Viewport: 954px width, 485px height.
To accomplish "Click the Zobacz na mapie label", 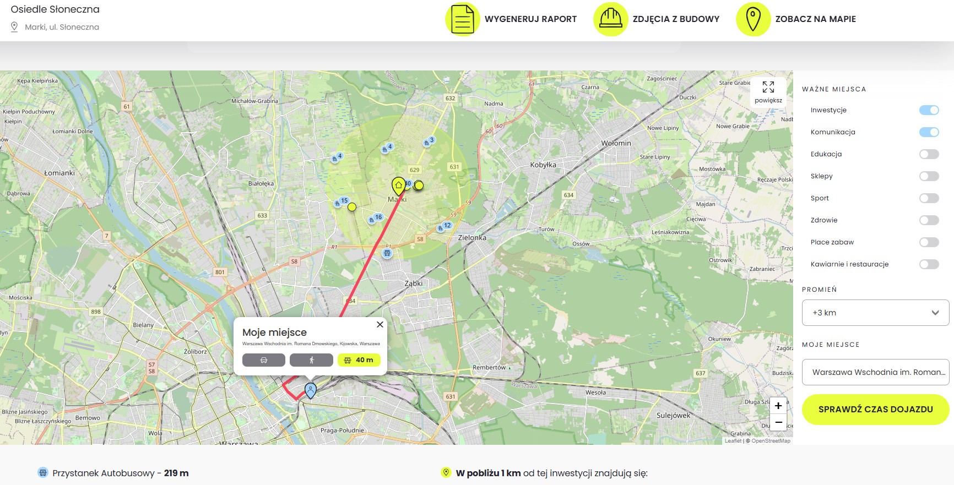I will (x=815, y=19).
